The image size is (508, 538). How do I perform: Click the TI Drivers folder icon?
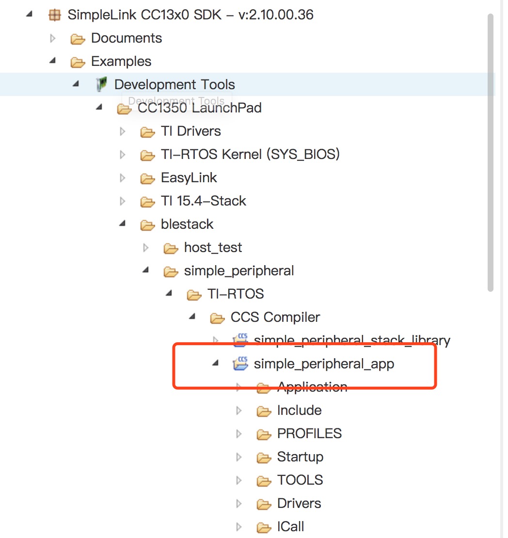click(x=147, y=132)
